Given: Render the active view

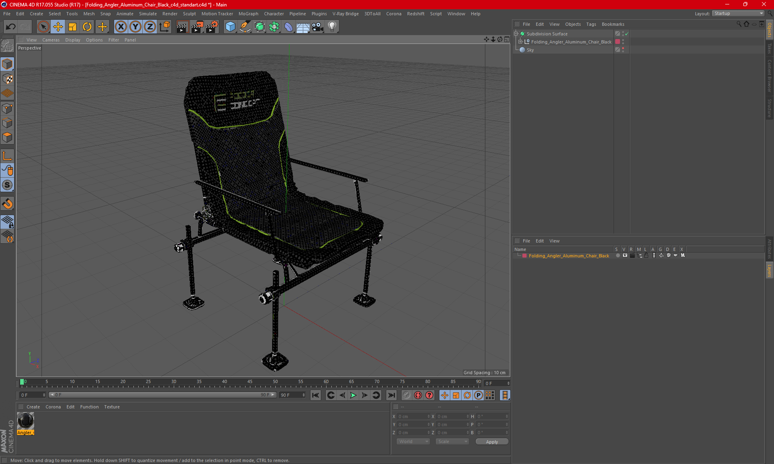Looking at the screenshot, I should click(x=182, y=27).
